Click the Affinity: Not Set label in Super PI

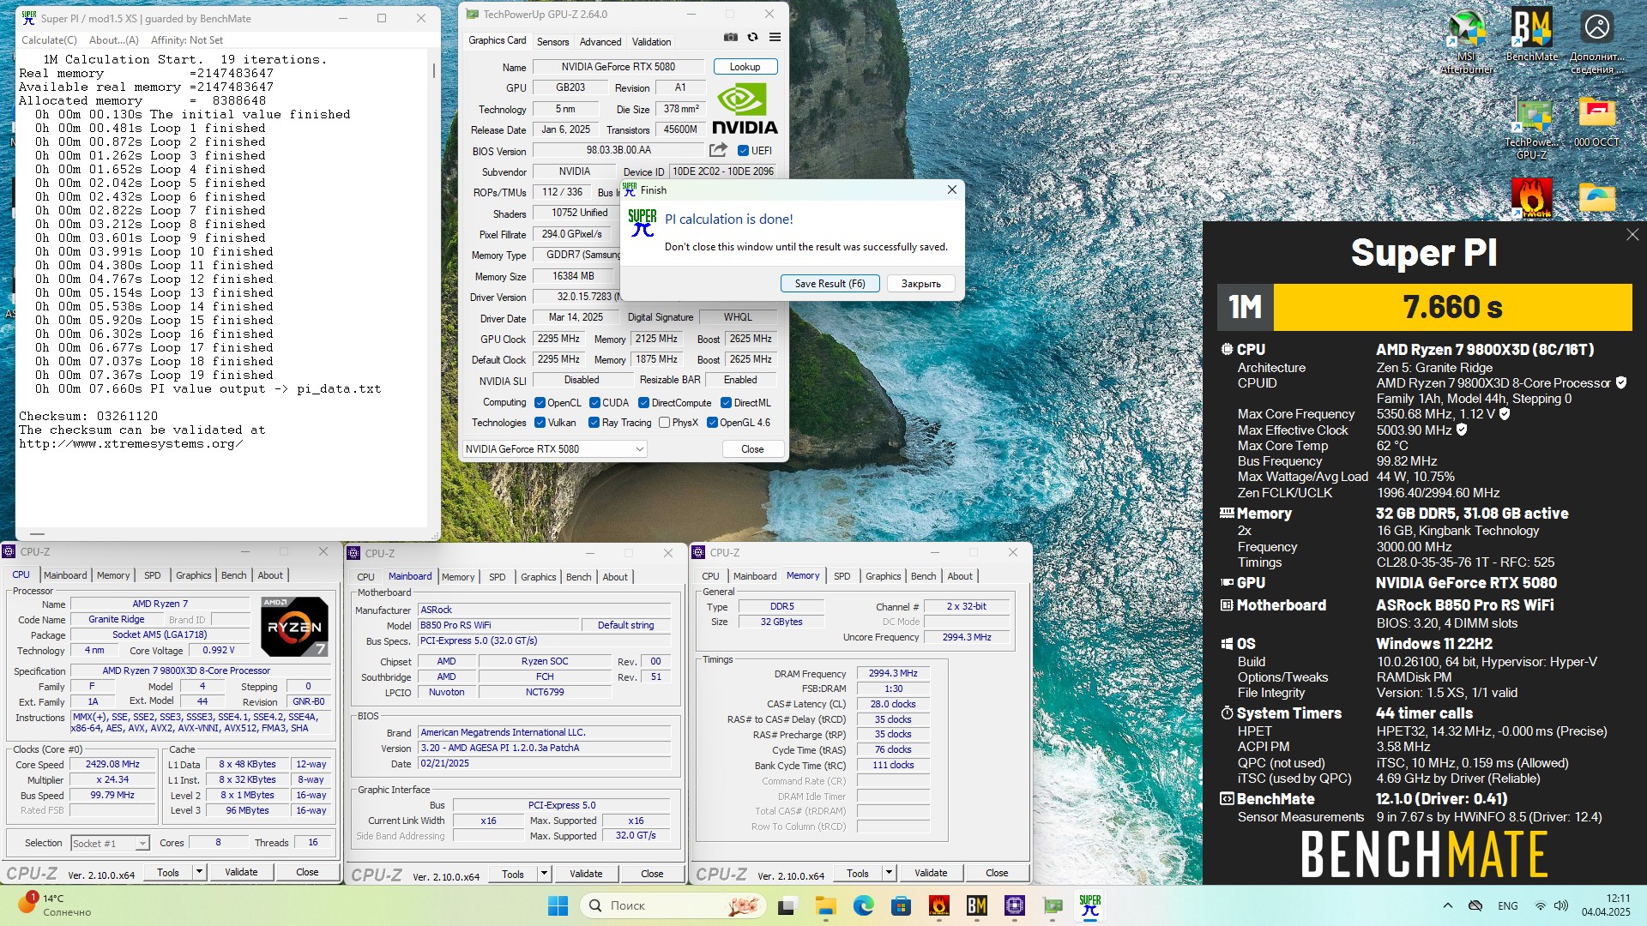click(186, 40)
